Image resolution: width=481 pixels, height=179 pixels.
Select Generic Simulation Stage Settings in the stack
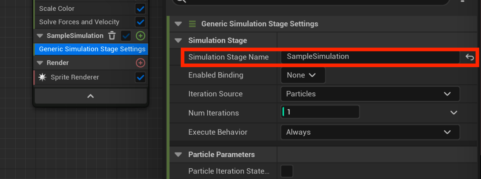tap(92, 49)
